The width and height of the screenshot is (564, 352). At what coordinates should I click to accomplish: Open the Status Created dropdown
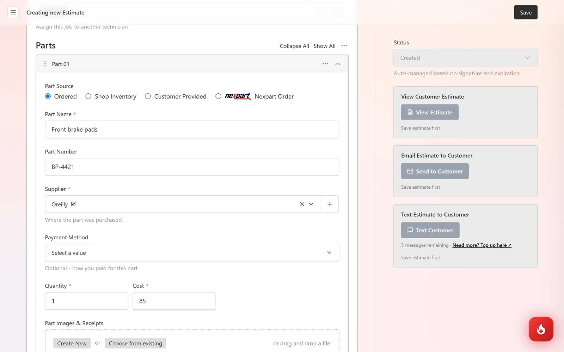[x=465, y=58]
